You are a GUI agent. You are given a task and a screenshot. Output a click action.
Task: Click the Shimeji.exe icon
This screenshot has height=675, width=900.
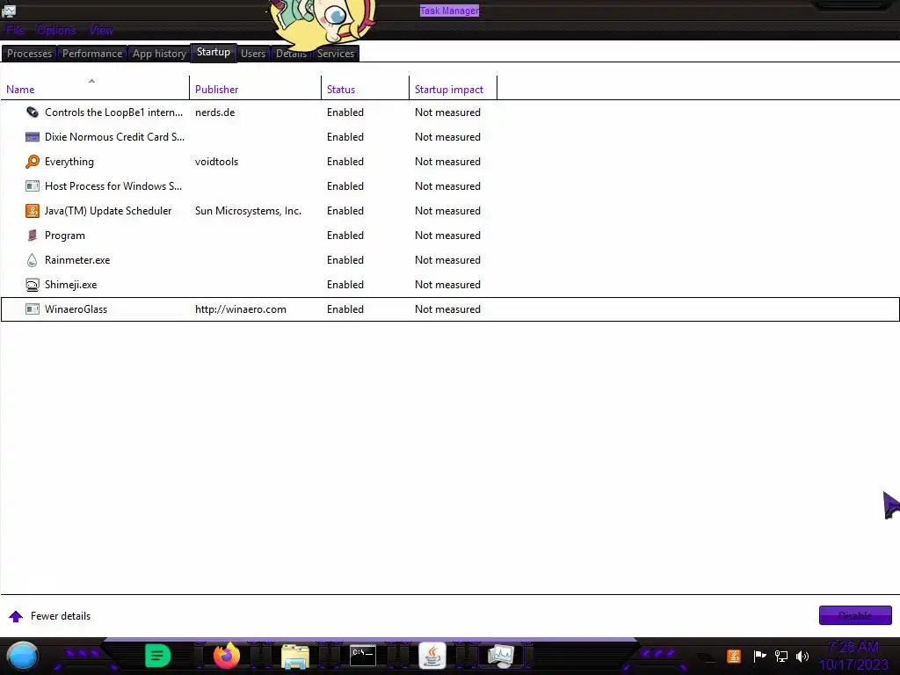tap(33, 285)
